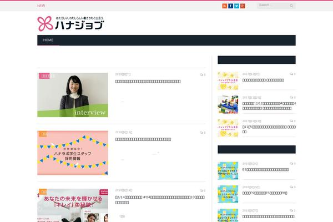Click the student staff article date
The width and height of the screenshot is (333, 222).
[x=124, y=132]
